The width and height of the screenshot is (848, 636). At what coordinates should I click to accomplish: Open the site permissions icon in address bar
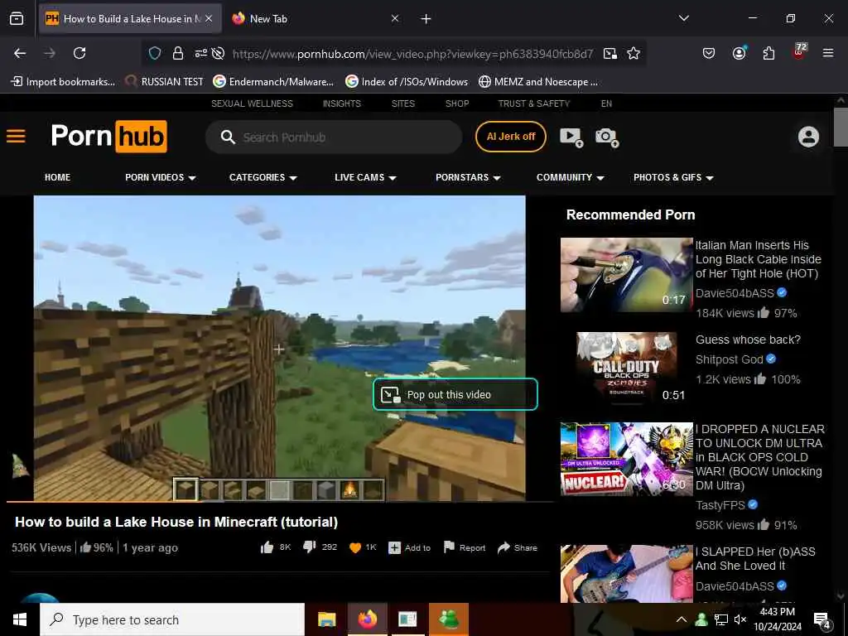(x=200, y=53)
